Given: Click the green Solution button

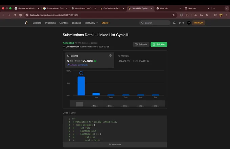Looking at the screenshot, I should click(159, 44).
